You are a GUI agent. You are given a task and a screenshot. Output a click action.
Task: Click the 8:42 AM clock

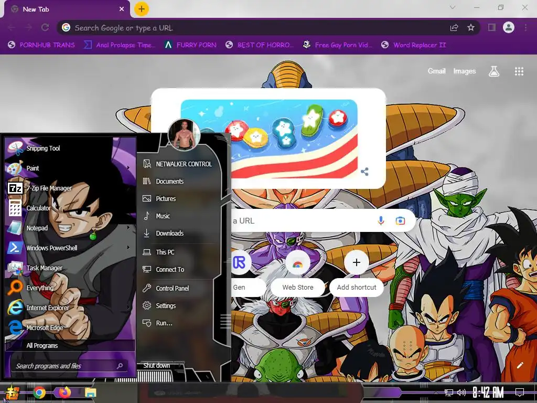pyautogui.click(x=488, y=393)
